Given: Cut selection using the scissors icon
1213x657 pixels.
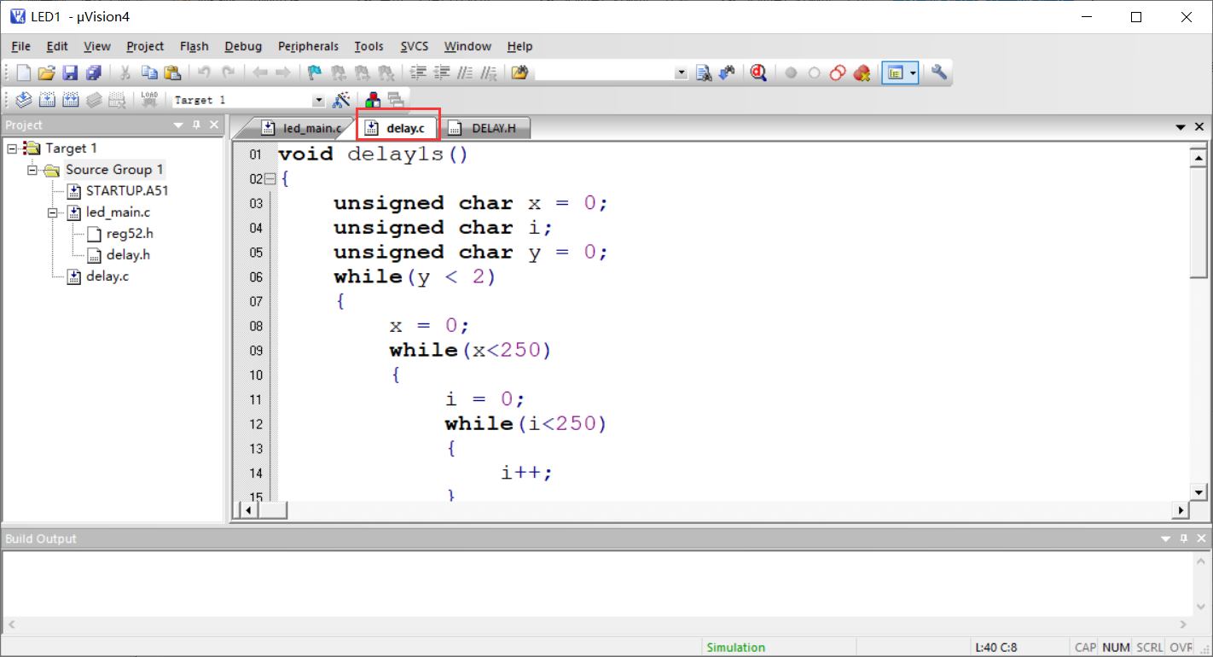Looking at the screenshot, I should coord(125,73).
